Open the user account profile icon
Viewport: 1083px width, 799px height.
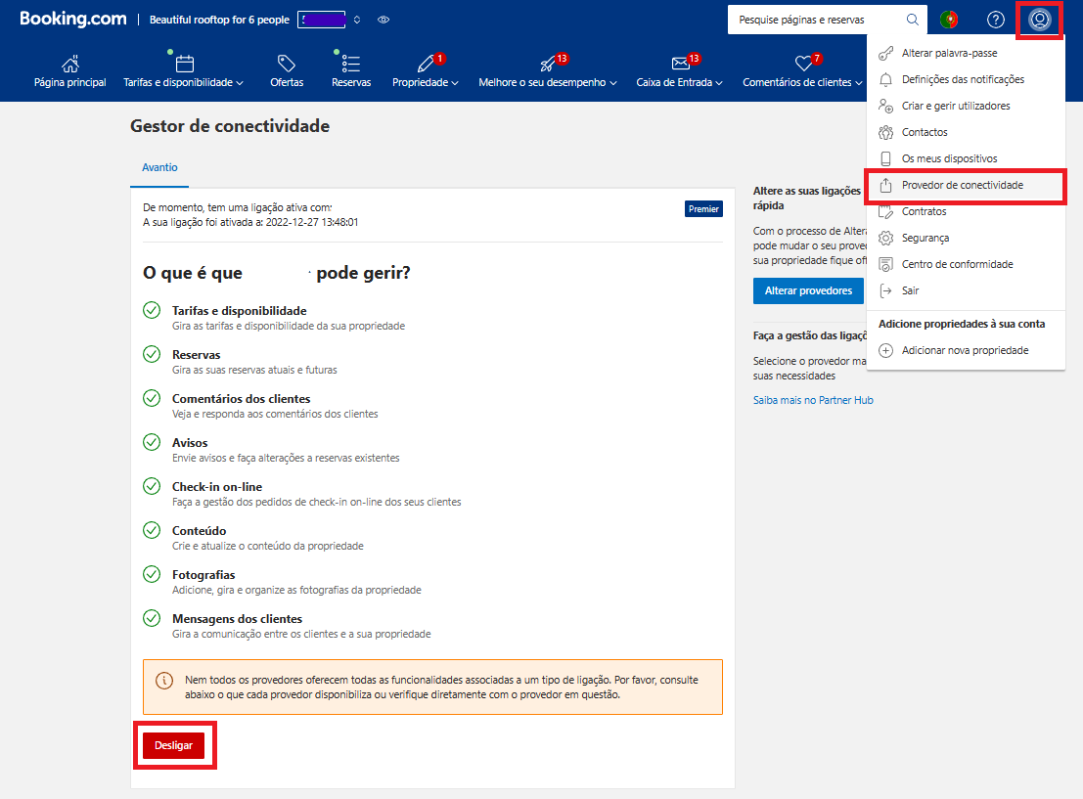pos(1039,20)
